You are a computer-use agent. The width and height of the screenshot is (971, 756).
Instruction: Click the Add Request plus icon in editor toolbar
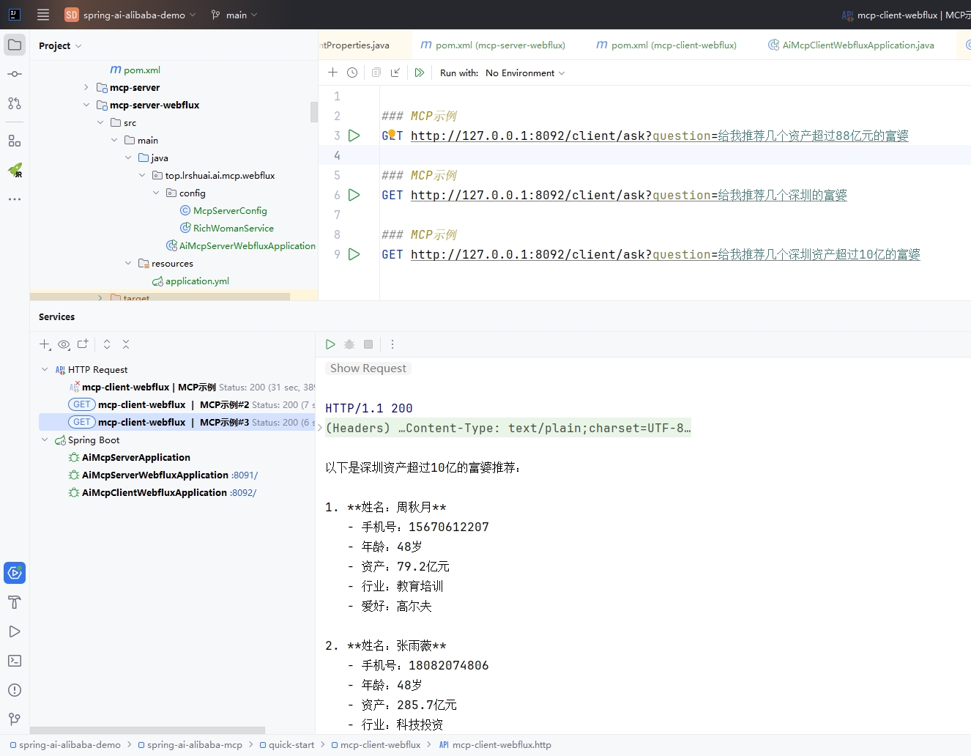pos(332,73)
